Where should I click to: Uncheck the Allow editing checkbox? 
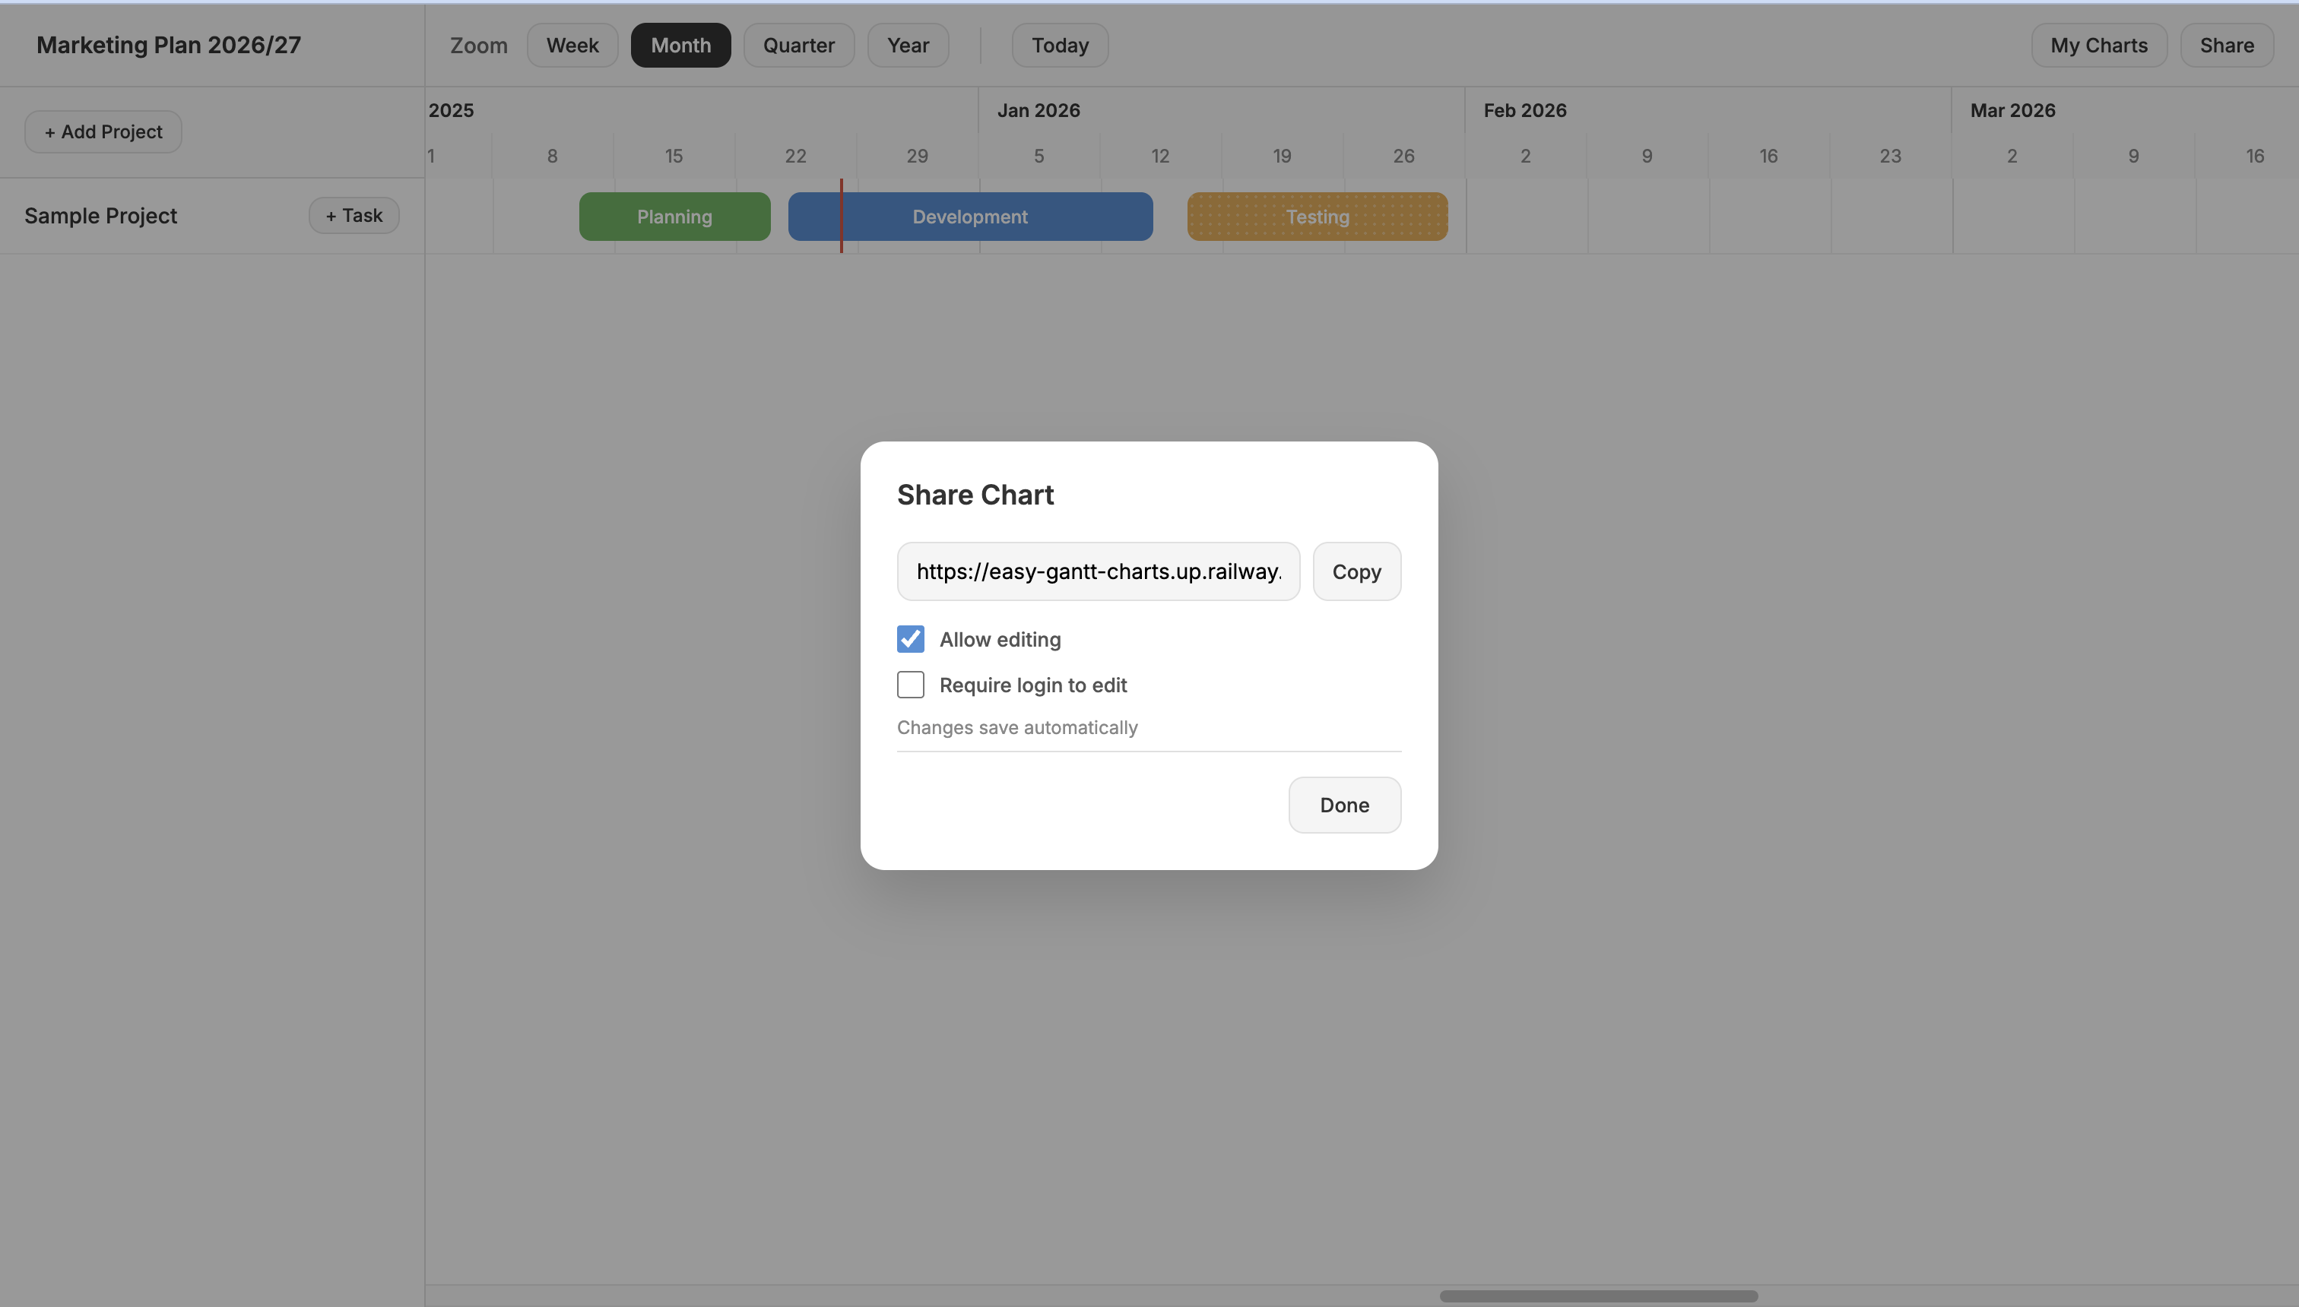[910, 639]
